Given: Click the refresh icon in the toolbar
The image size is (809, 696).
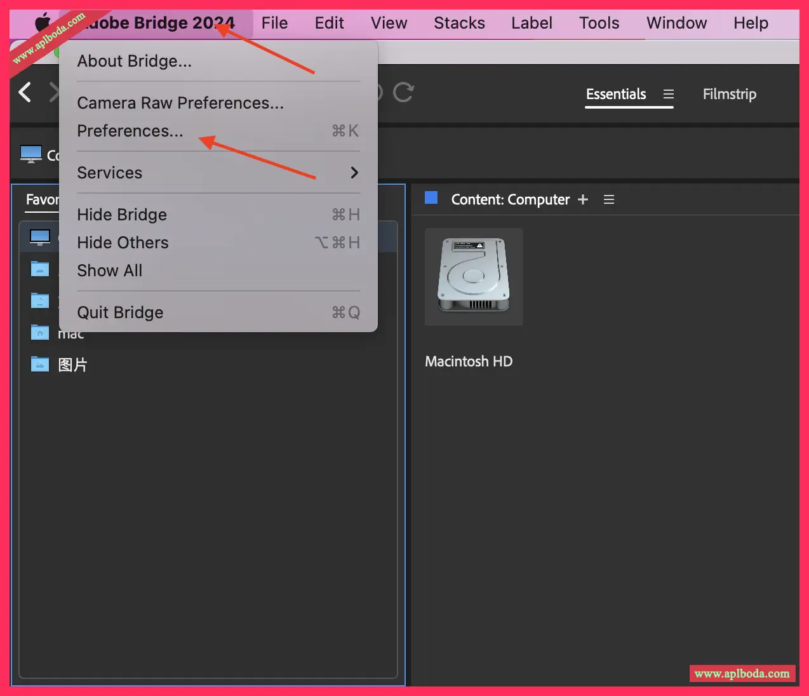Looking at the screenshot, I should click(x=404, y=93).
